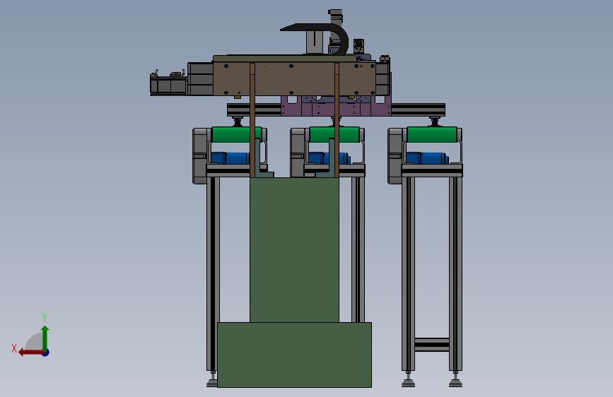Image resolution: width=613 pixels, height=397 pixels.
Task: Select the rightmost bright green roller
Action: tap(432, 134)
